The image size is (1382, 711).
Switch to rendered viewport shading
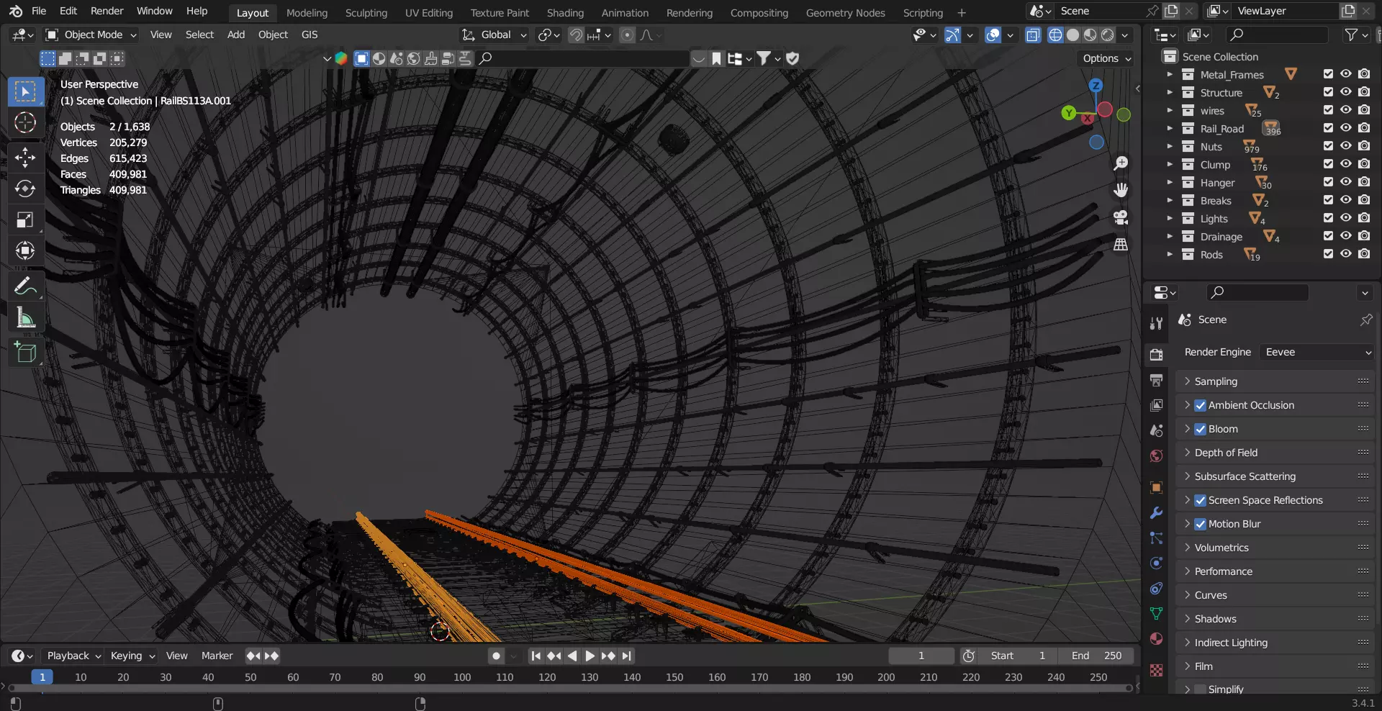click(1108, 35)
